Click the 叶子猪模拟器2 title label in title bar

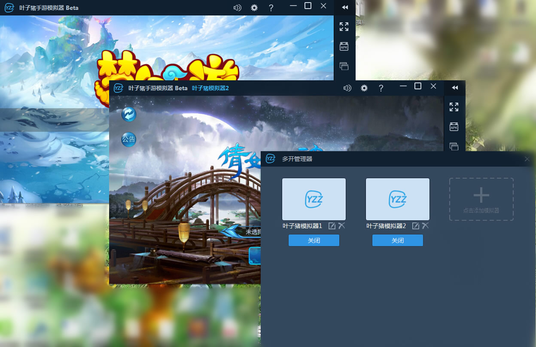pos(210,88)
